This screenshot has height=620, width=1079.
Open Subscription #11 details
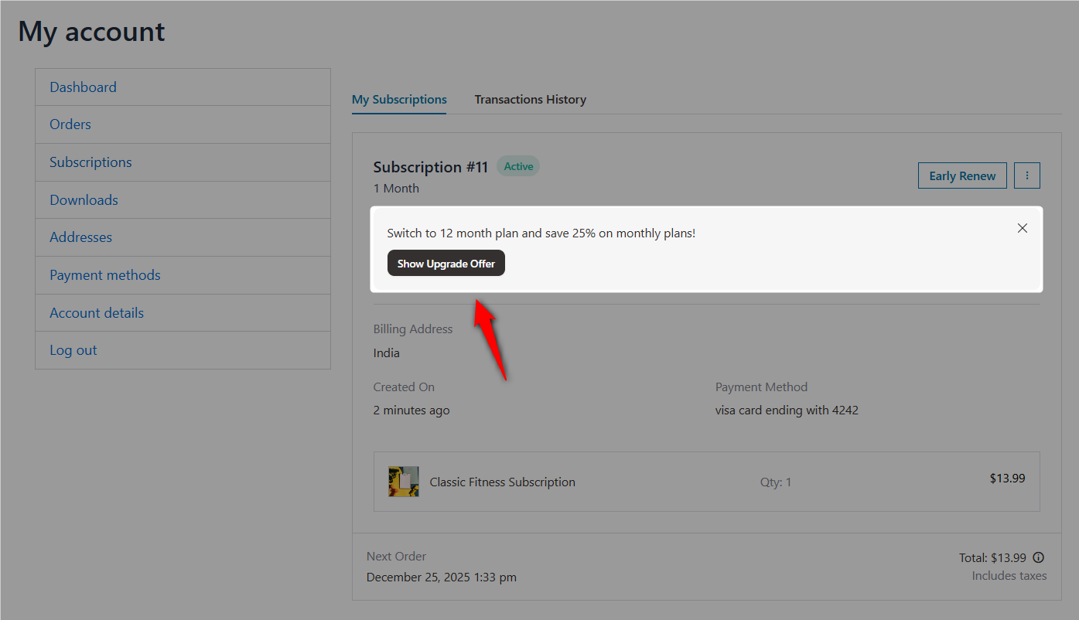pyautogui.click(x=430, y=166)
